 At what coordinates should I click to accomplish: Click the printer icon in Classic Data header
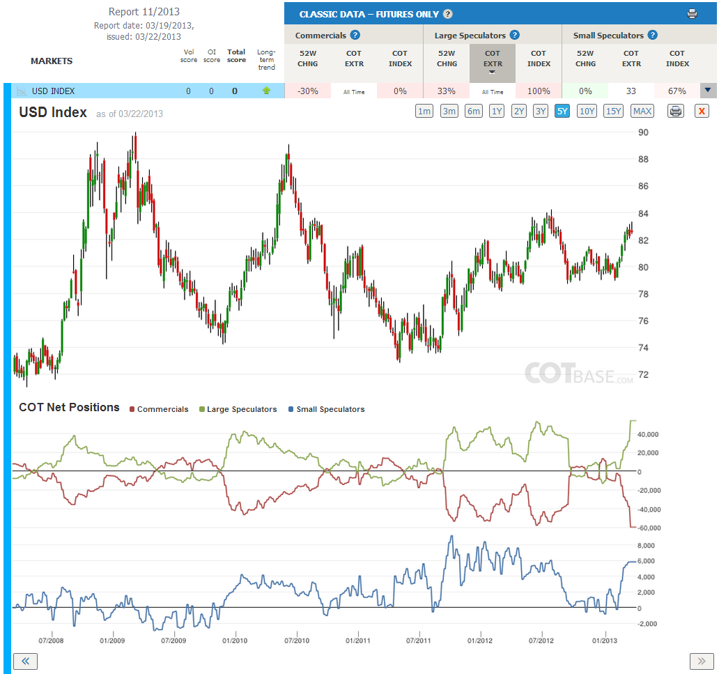tap(692, 14)
